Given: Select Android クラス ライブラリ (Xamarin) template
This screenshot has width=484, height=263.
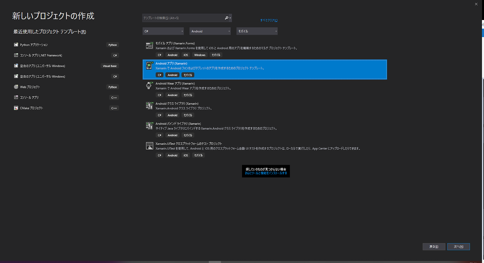Looking at the screenshot, I should click(265, 109).
